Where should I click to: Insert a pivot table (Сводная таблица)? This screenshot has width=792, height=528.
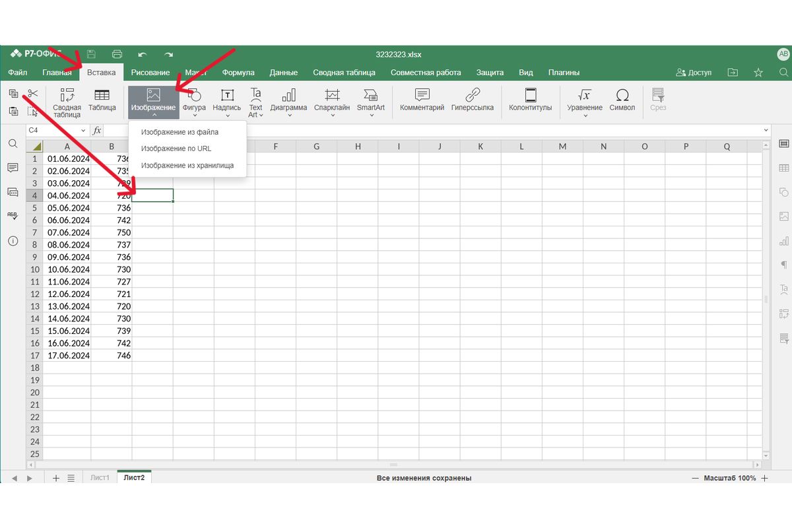click(x=67, y=102)
